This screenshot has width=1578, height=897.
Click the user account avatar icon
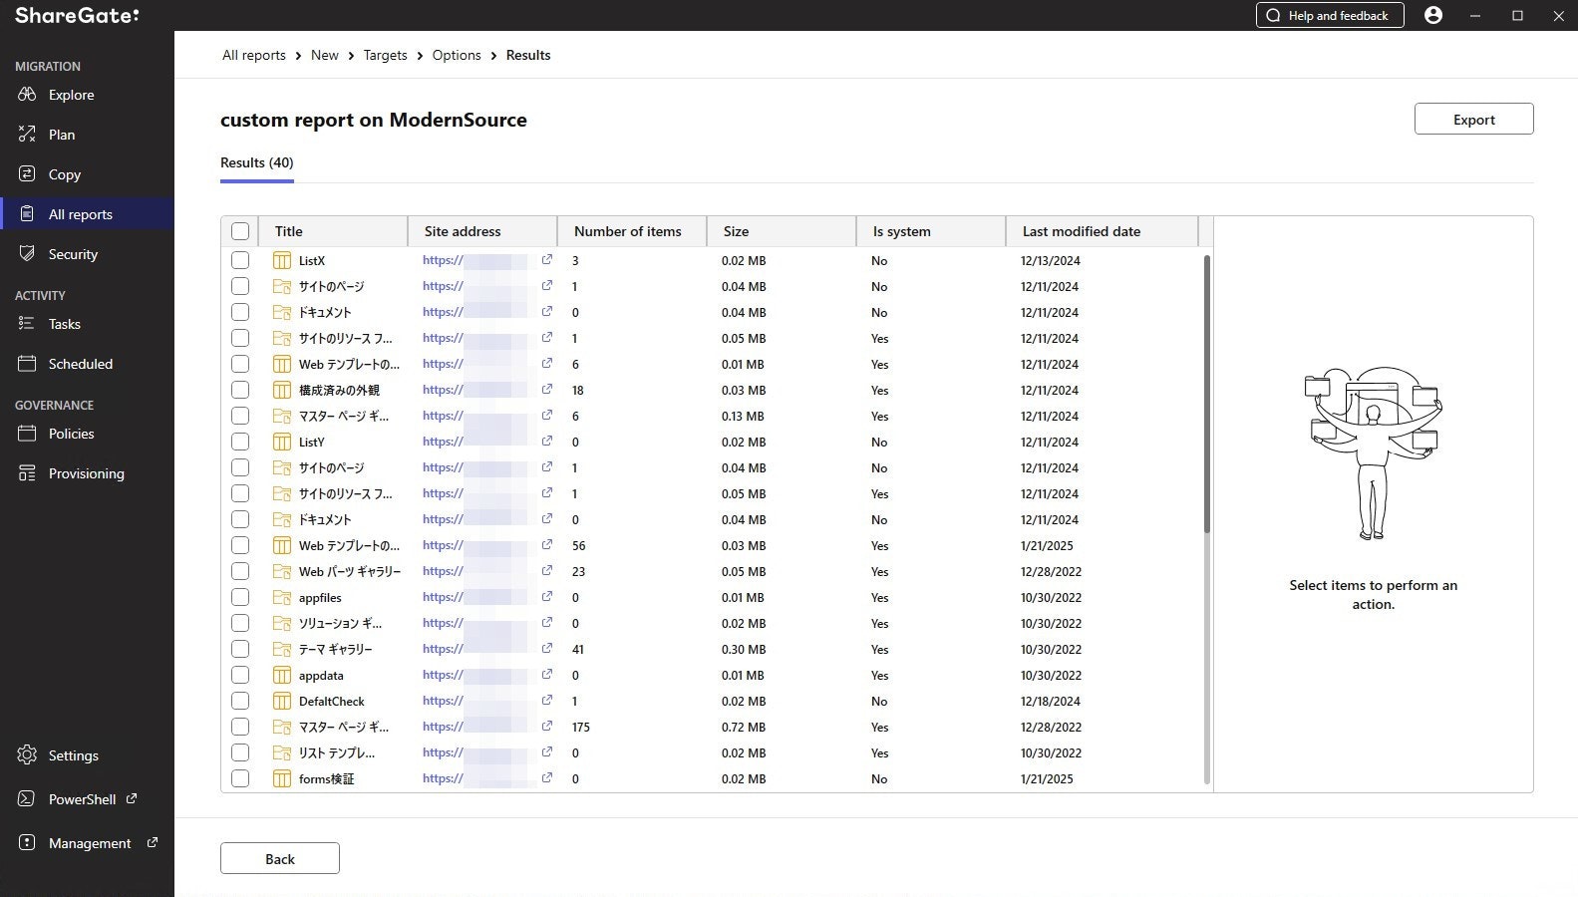click(x=1433, y=15)
